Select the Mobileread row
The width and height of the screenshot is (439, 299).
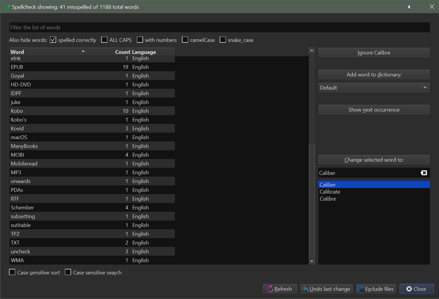92,164
